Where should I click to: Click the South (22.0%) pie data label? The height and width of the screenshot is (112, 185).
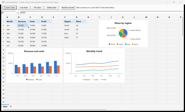point(136,39)
